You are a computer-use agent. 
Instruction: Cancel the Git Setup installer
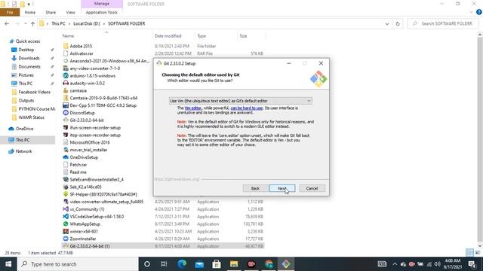tap(312, 188)
